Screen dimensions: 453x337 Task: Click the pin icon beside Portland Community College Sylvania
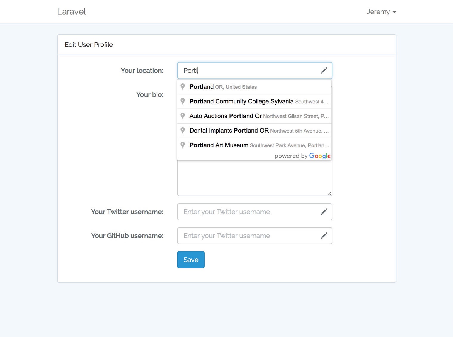point(183,101)
